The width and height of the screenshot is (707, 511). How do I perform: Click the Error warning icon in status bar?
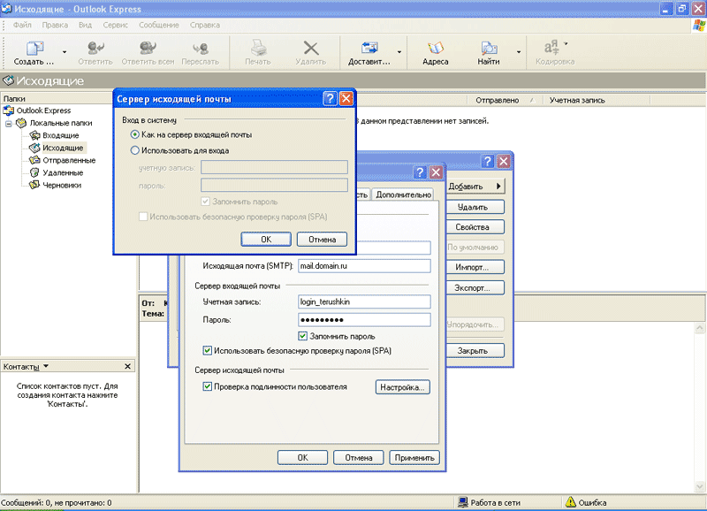[570, 502]
